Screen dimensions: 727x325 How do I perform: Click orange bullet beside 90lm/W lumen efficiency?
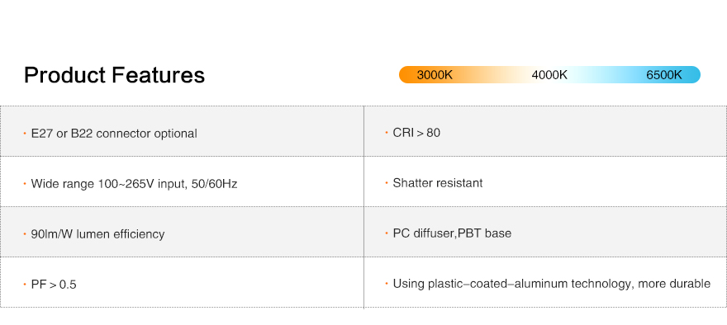25,233
